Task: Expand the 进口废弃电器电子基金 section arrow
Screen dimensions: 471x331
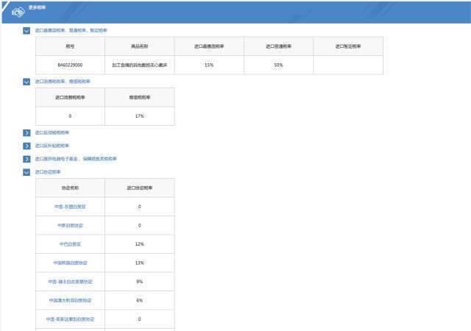Action: pos(26,159)
